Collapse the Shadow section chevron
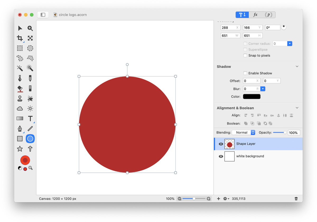This screenshot has height=222, width=317. pyautogui.click(x=297, y=67)
